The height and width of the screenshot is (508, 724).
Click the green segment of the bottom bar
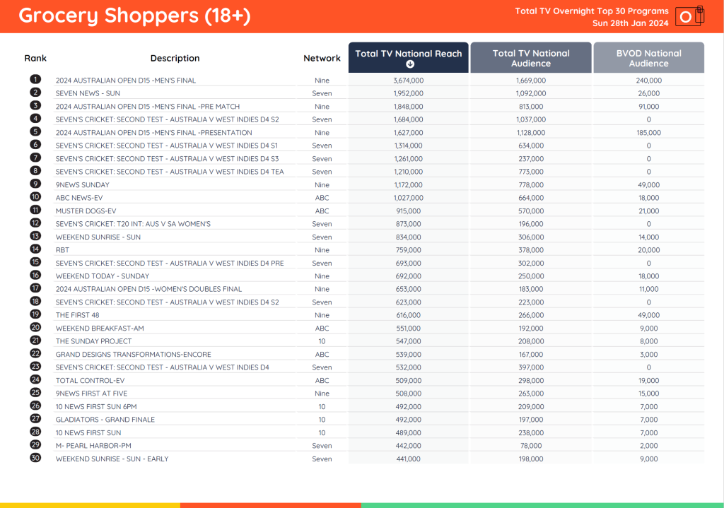tap(542, 505)
